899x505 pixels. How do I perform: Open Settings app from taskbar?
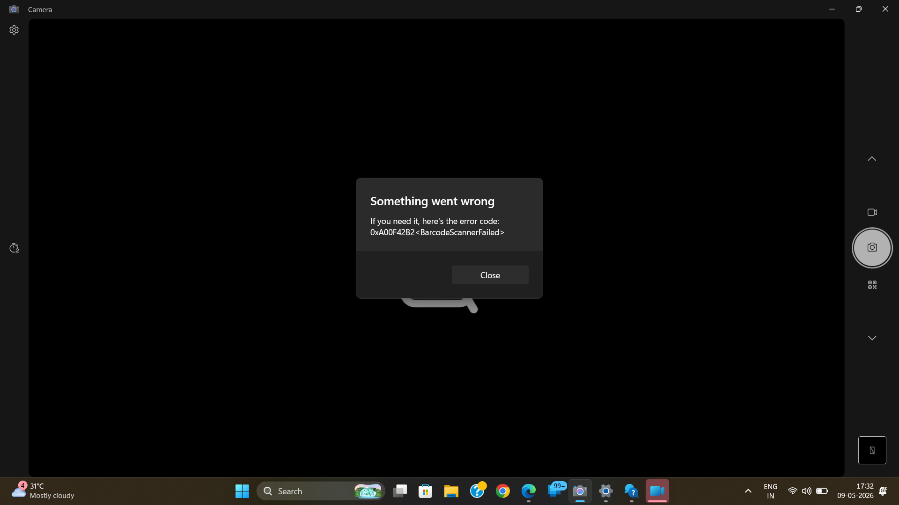pyautogui.click(x=606, y=491)
